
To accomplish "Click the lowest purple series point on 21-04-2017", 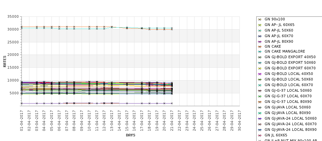I will 172,104.
